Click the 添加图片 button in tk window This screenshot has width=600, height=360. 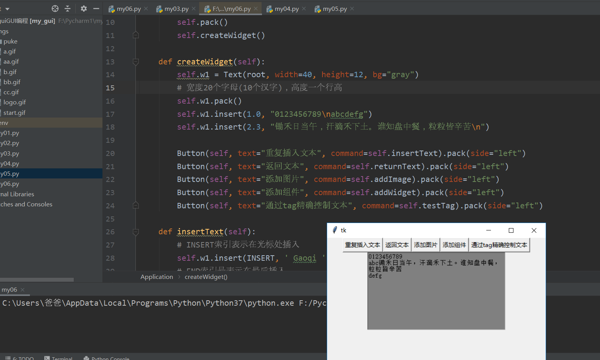point(426,245)
